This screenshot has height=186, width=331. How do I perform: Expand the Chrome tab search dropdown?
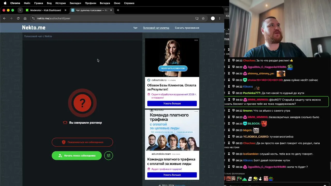point(20,10)
